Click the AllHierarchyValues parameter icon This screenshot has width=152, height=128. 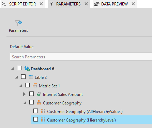pos(43,111)
